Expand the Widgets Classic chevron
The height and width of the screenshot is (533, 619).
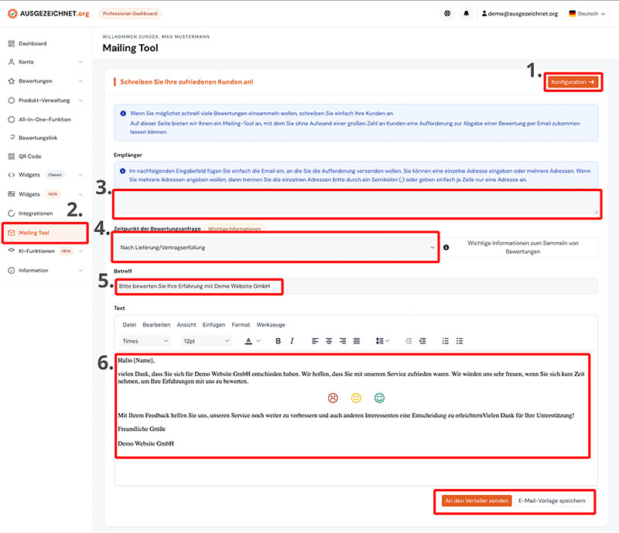click(x=80, y=175)
